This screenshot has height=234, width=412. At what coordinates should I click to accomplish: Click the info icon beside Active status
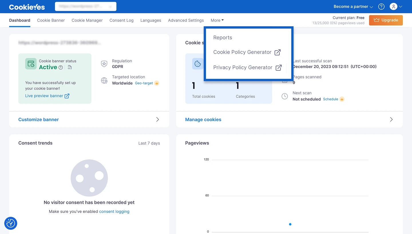pos(61,67)
